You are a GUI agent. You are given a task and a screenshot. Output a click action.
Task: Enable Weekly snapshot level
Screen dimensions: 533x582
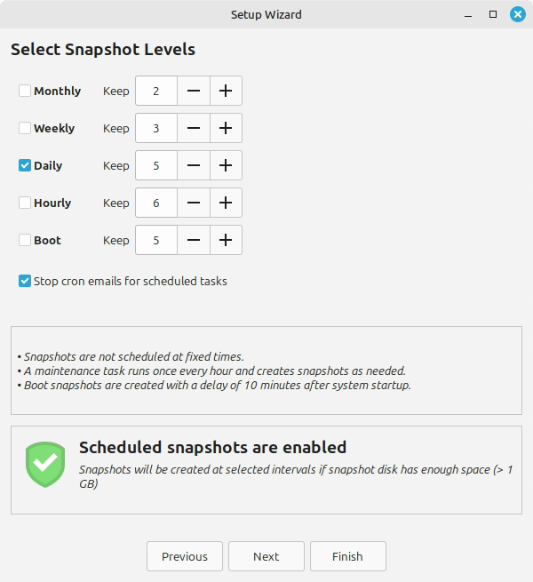(x=25, y=128)
